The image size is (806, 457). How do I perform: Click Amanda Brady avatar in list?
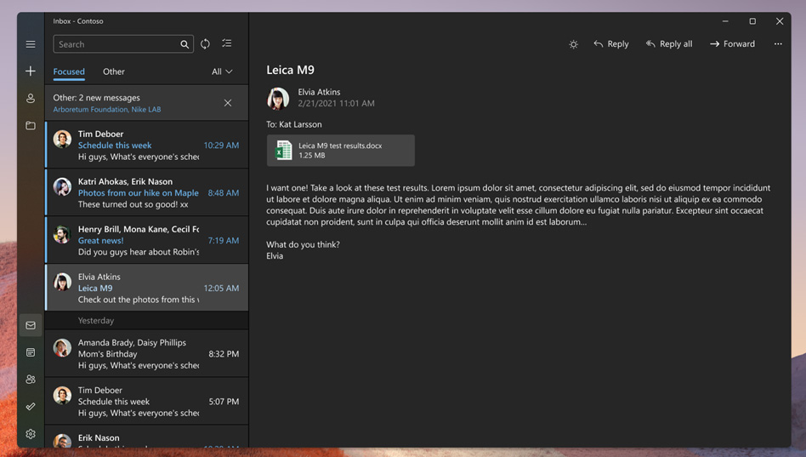click(x=62, y=348)
